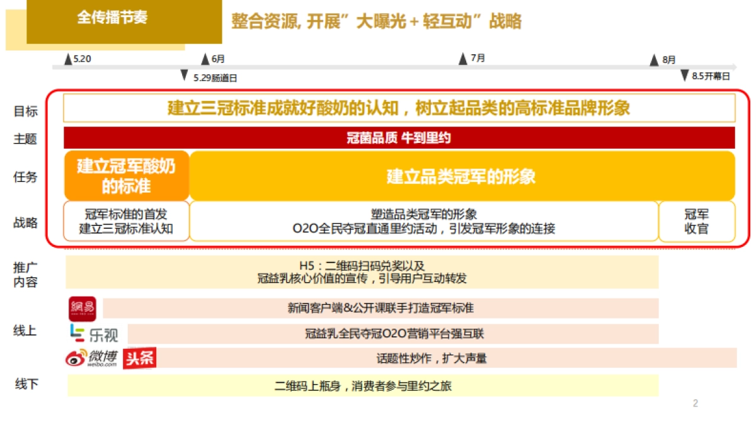This screenshot has height=425, width=756.
Task: Click the orange 建立冠军酸奶的标准 box
Action: 126,176
